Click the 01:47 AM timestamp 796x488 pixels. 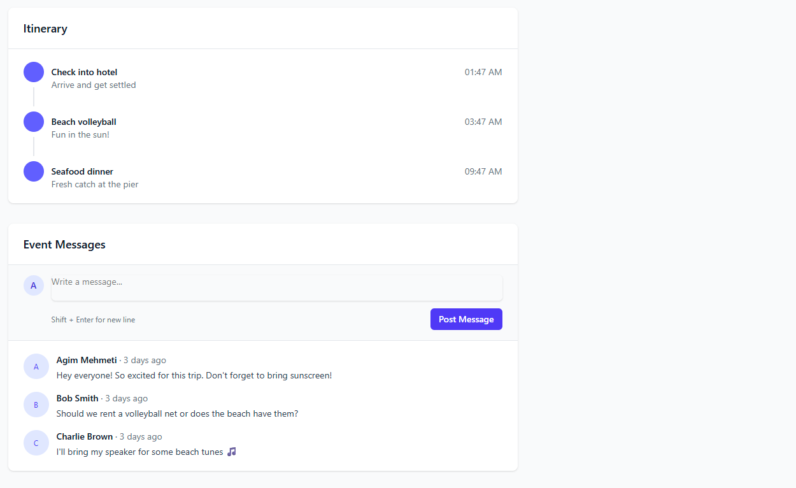[x=483, y=71]
